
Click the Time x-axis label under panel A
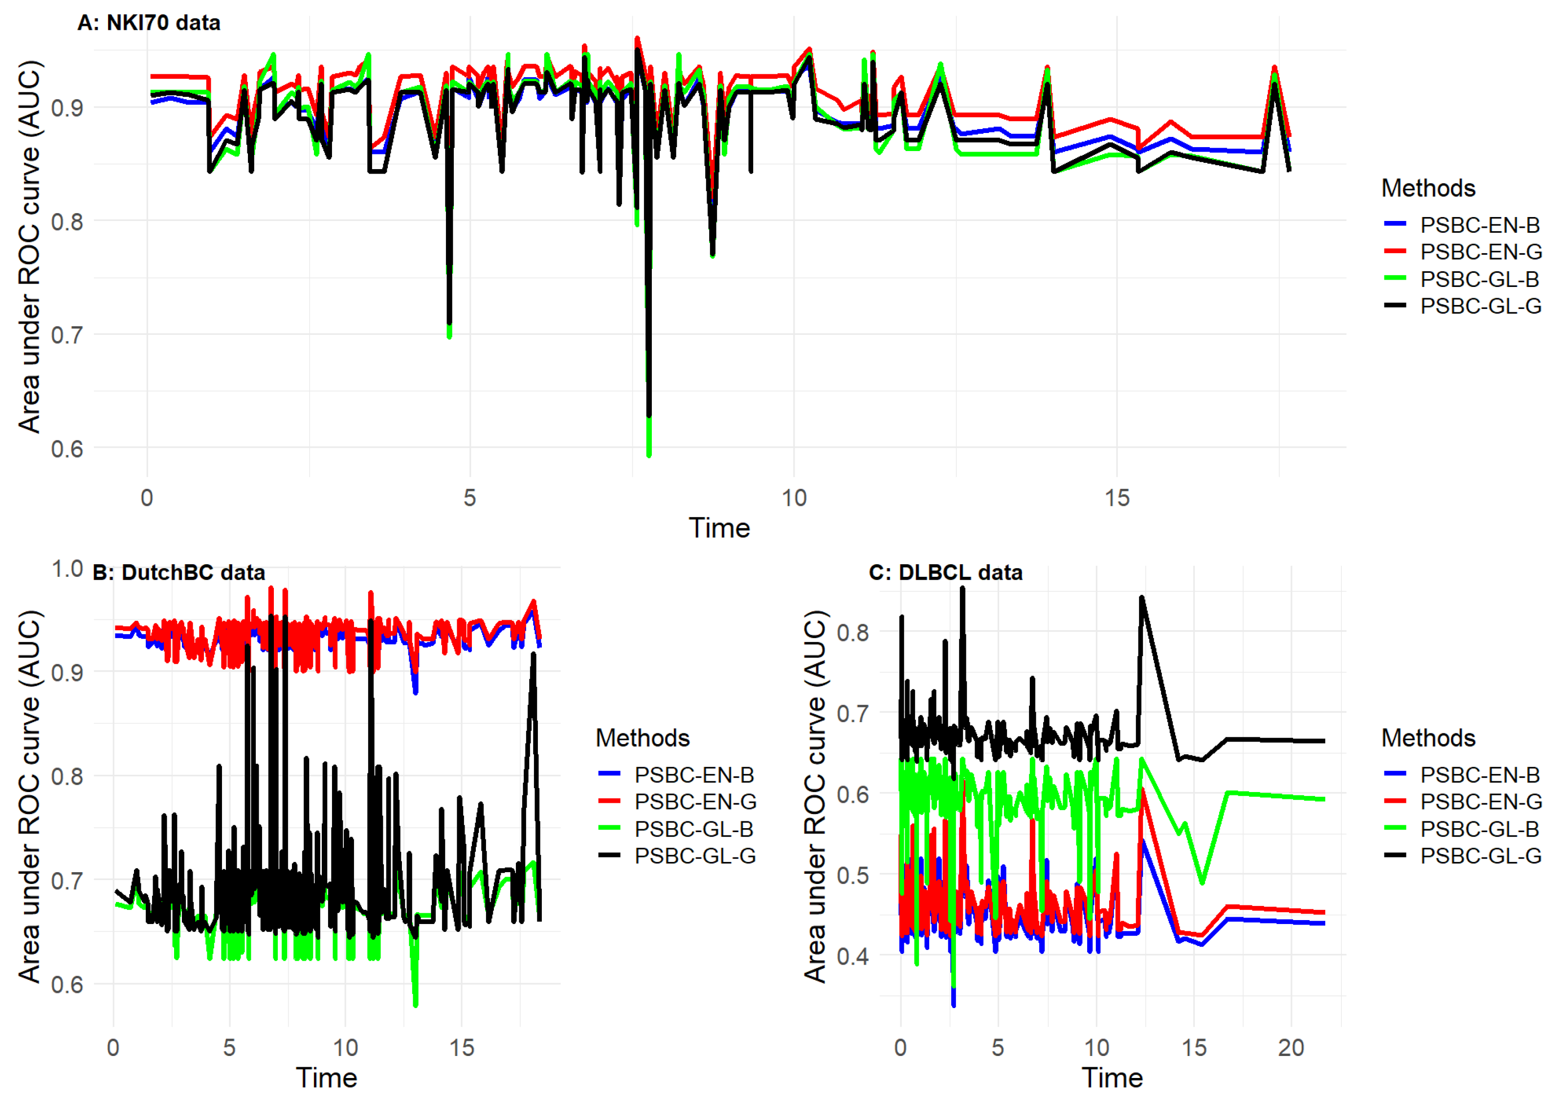tap(719, 528)
